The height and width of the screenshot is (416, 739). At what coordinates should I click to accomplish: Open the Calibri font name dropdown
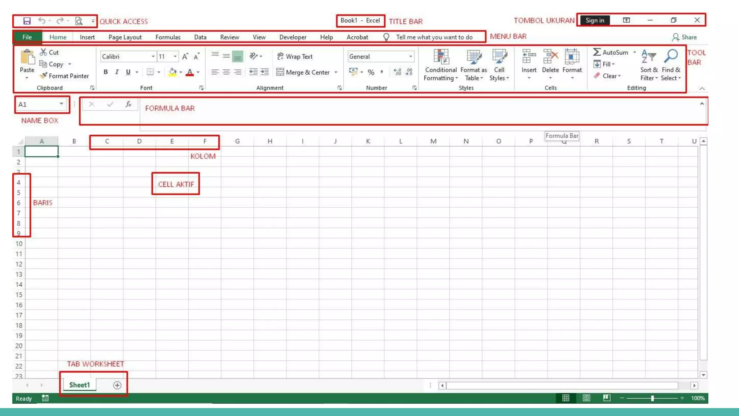tap(153, 56)
